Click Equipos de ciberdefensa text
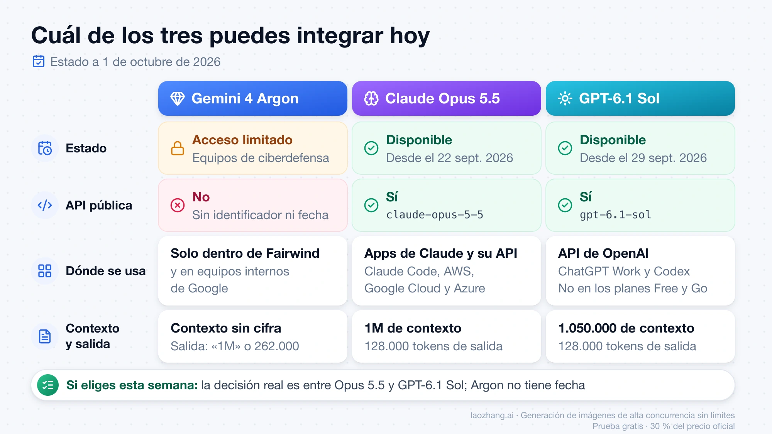 (261, 158)
